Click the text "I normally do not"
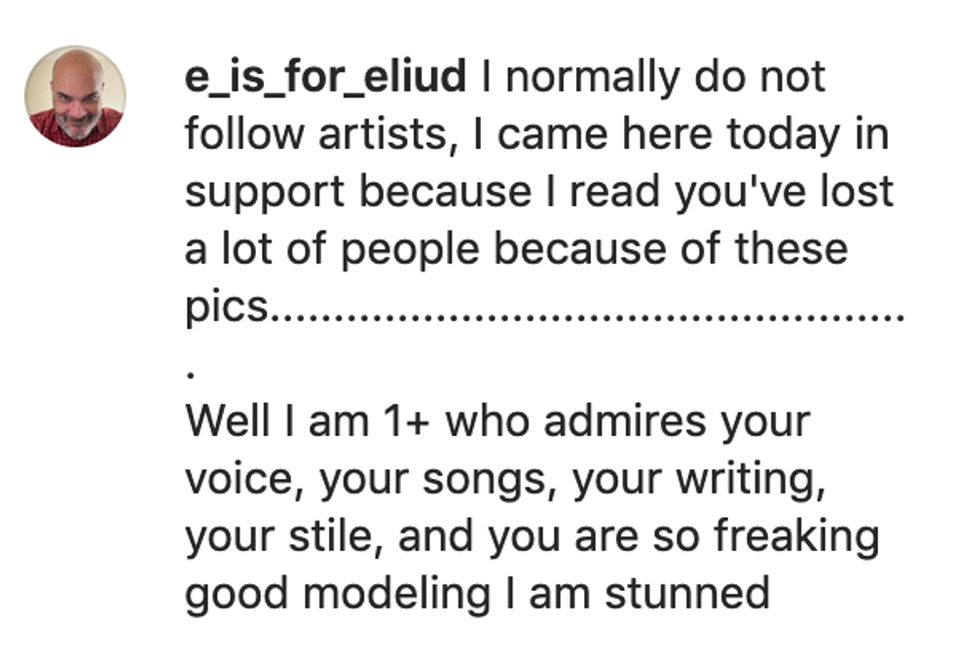Viewport: 954px width, 660px height. pyautogui.click(x=652, y=78)
